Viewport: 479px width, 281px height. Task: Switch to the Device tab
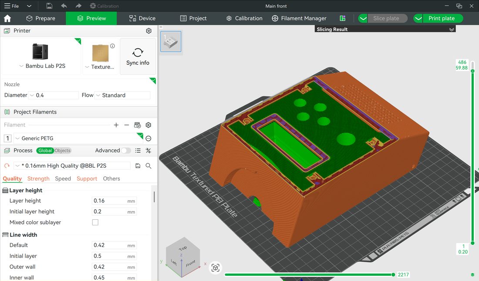[142, 18]
